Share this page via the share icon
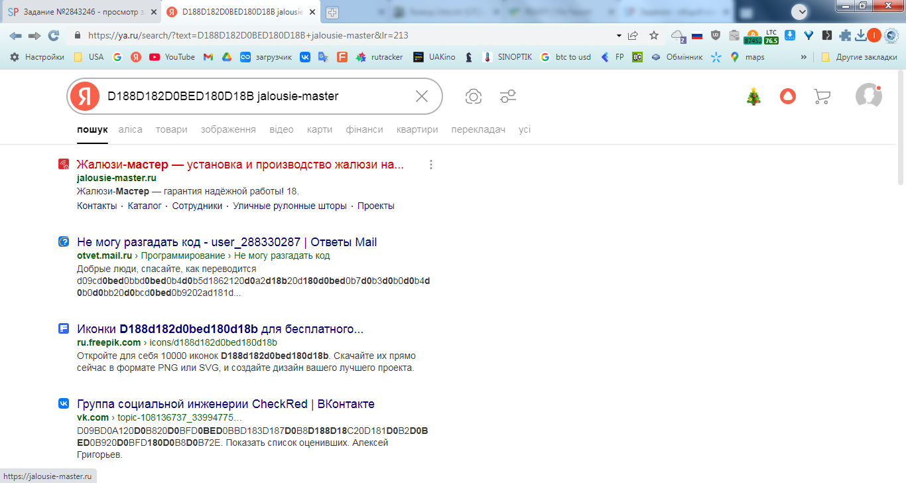The height and width of the screenshot is (483, 906). click(633, 36)
